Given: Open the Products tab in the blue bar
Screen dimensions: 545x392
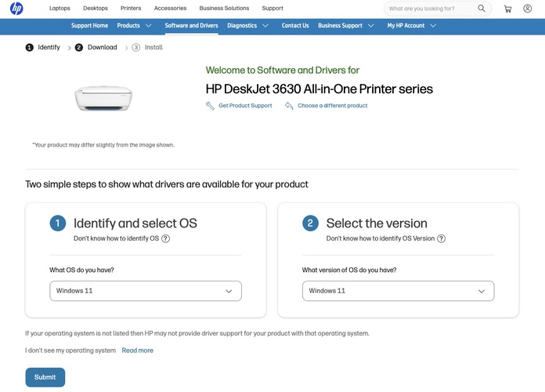Looking at the screenshot, I should [x=128, y=26].
